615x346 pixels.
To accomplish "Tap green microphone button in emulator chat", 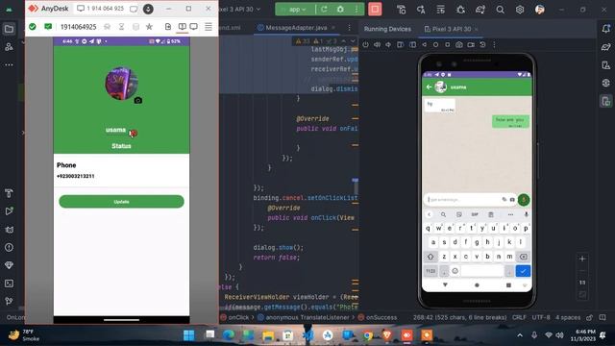I will pyautogui.click(x=524, y=200).
